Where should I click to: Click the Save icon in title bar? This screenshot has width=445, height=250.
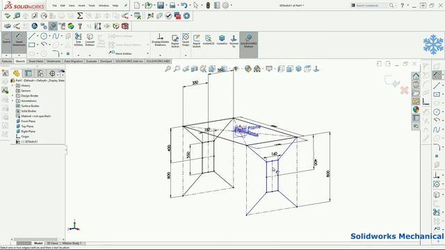[x=161, y=5]
